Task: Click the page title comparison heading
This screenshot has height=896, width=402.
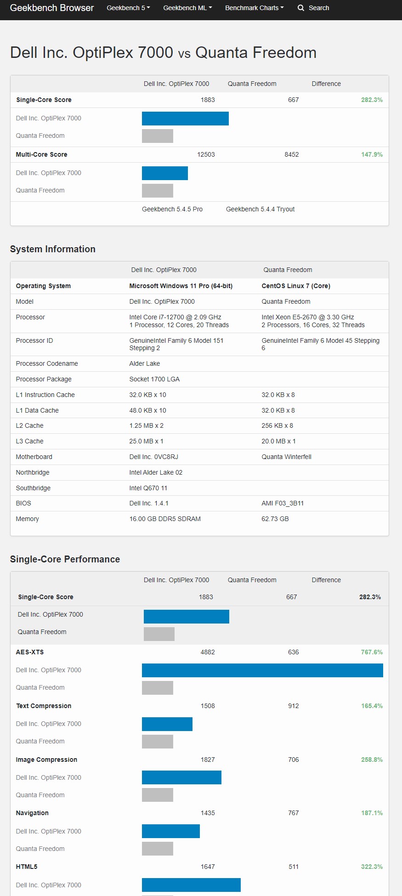Action: (163, 53)
